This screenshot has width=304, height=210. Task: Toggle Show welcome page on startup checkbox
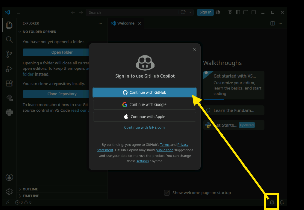pyautogui.click(x=167, y=192)
